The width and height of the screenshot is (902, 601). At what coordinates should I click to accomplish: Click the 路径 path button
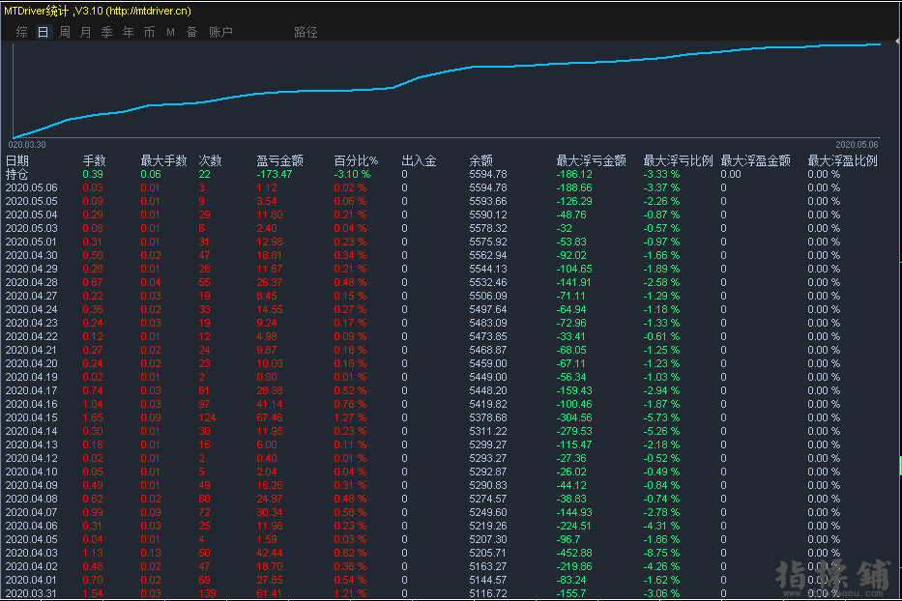[306, 32]
